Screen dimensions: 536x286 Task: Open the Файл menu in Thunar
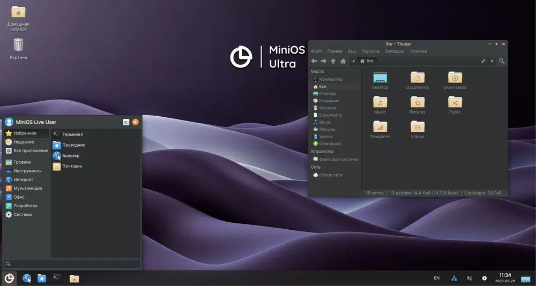click(316, 51)
